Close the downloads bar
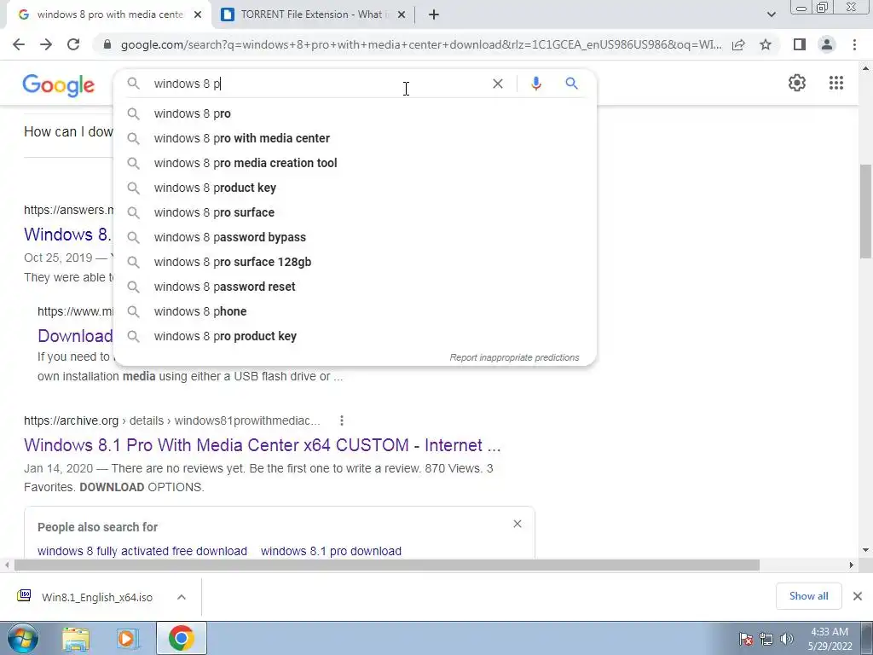873x655 pixels. (x=858, y=596)
